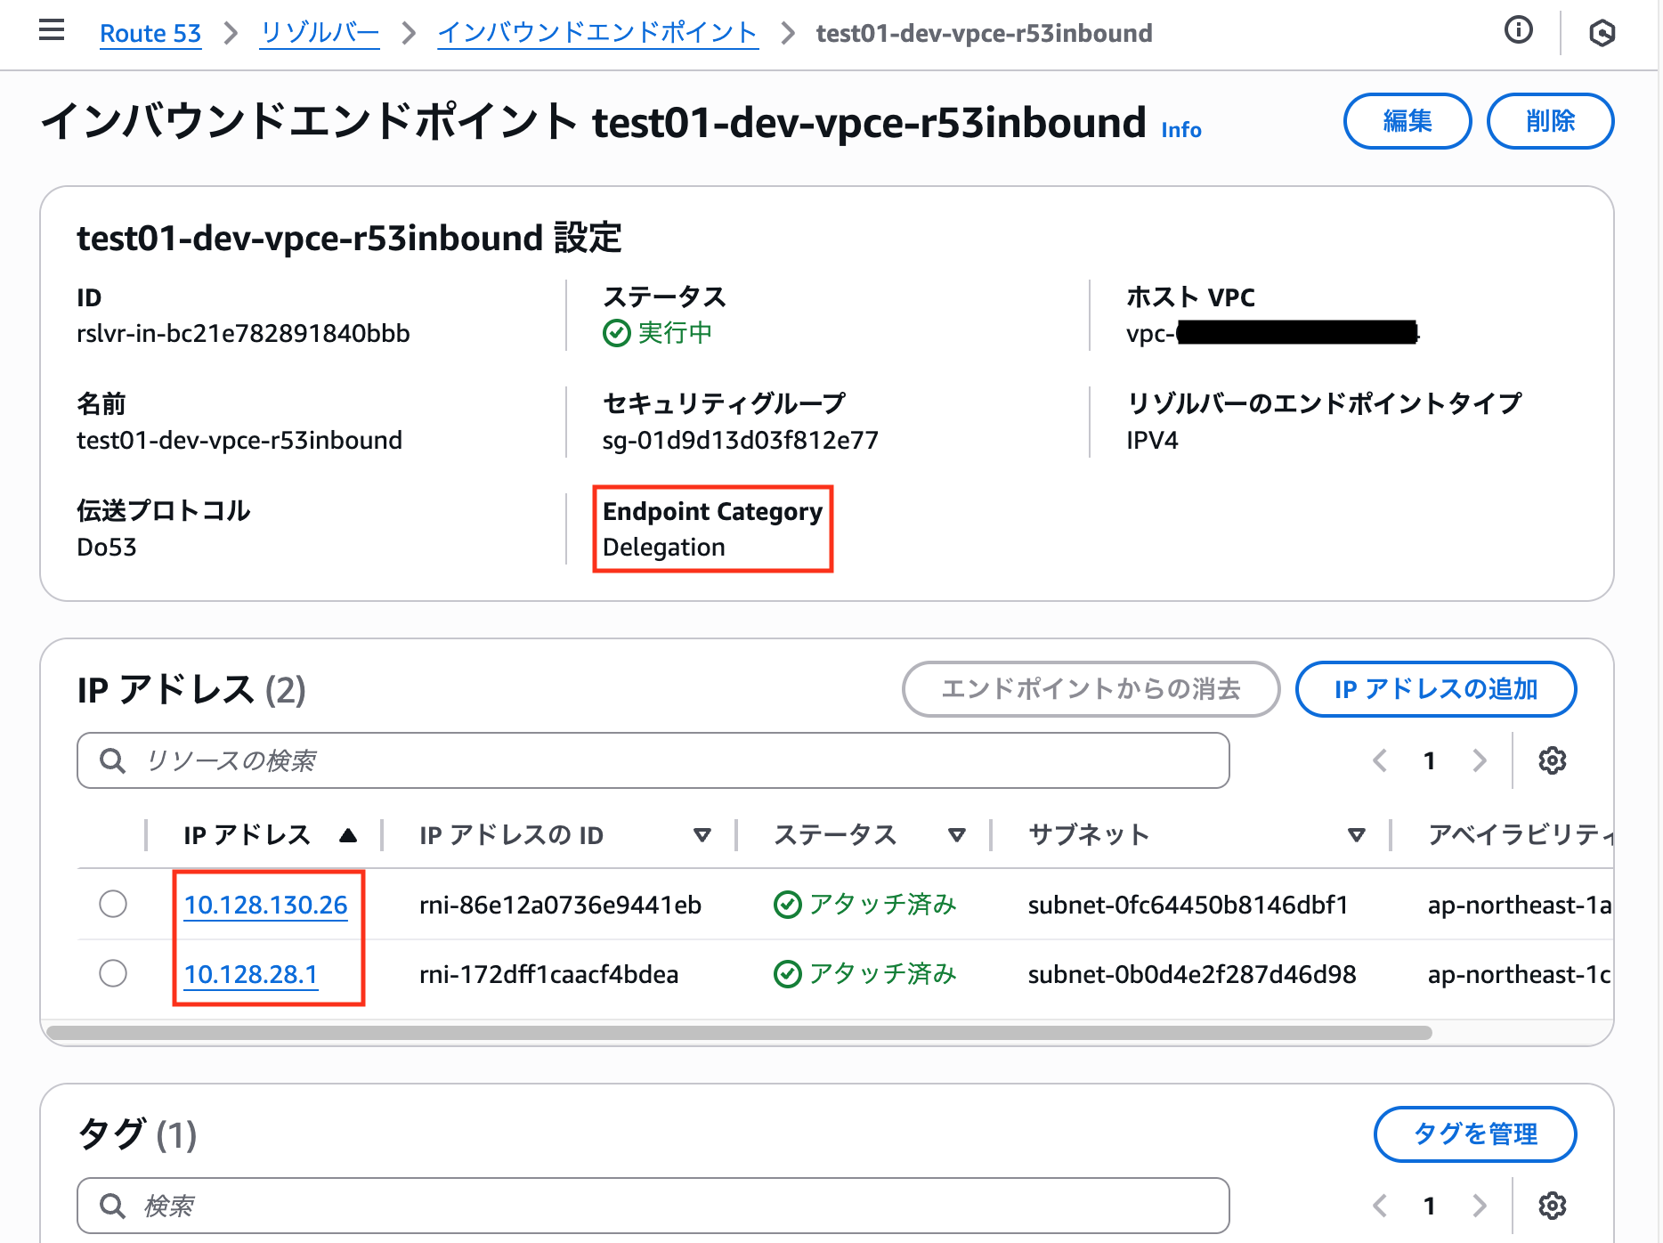Open the ステータス column filter dropdown
Screen dimensions: 1663x1243
pyautogui.click(x=956, y=834)
